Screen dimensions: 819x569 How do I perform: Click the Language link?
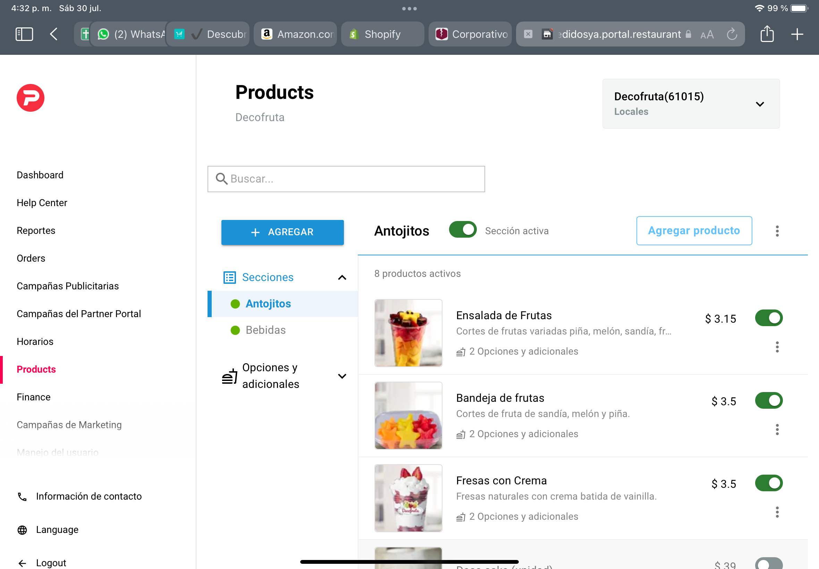(57, 530)
